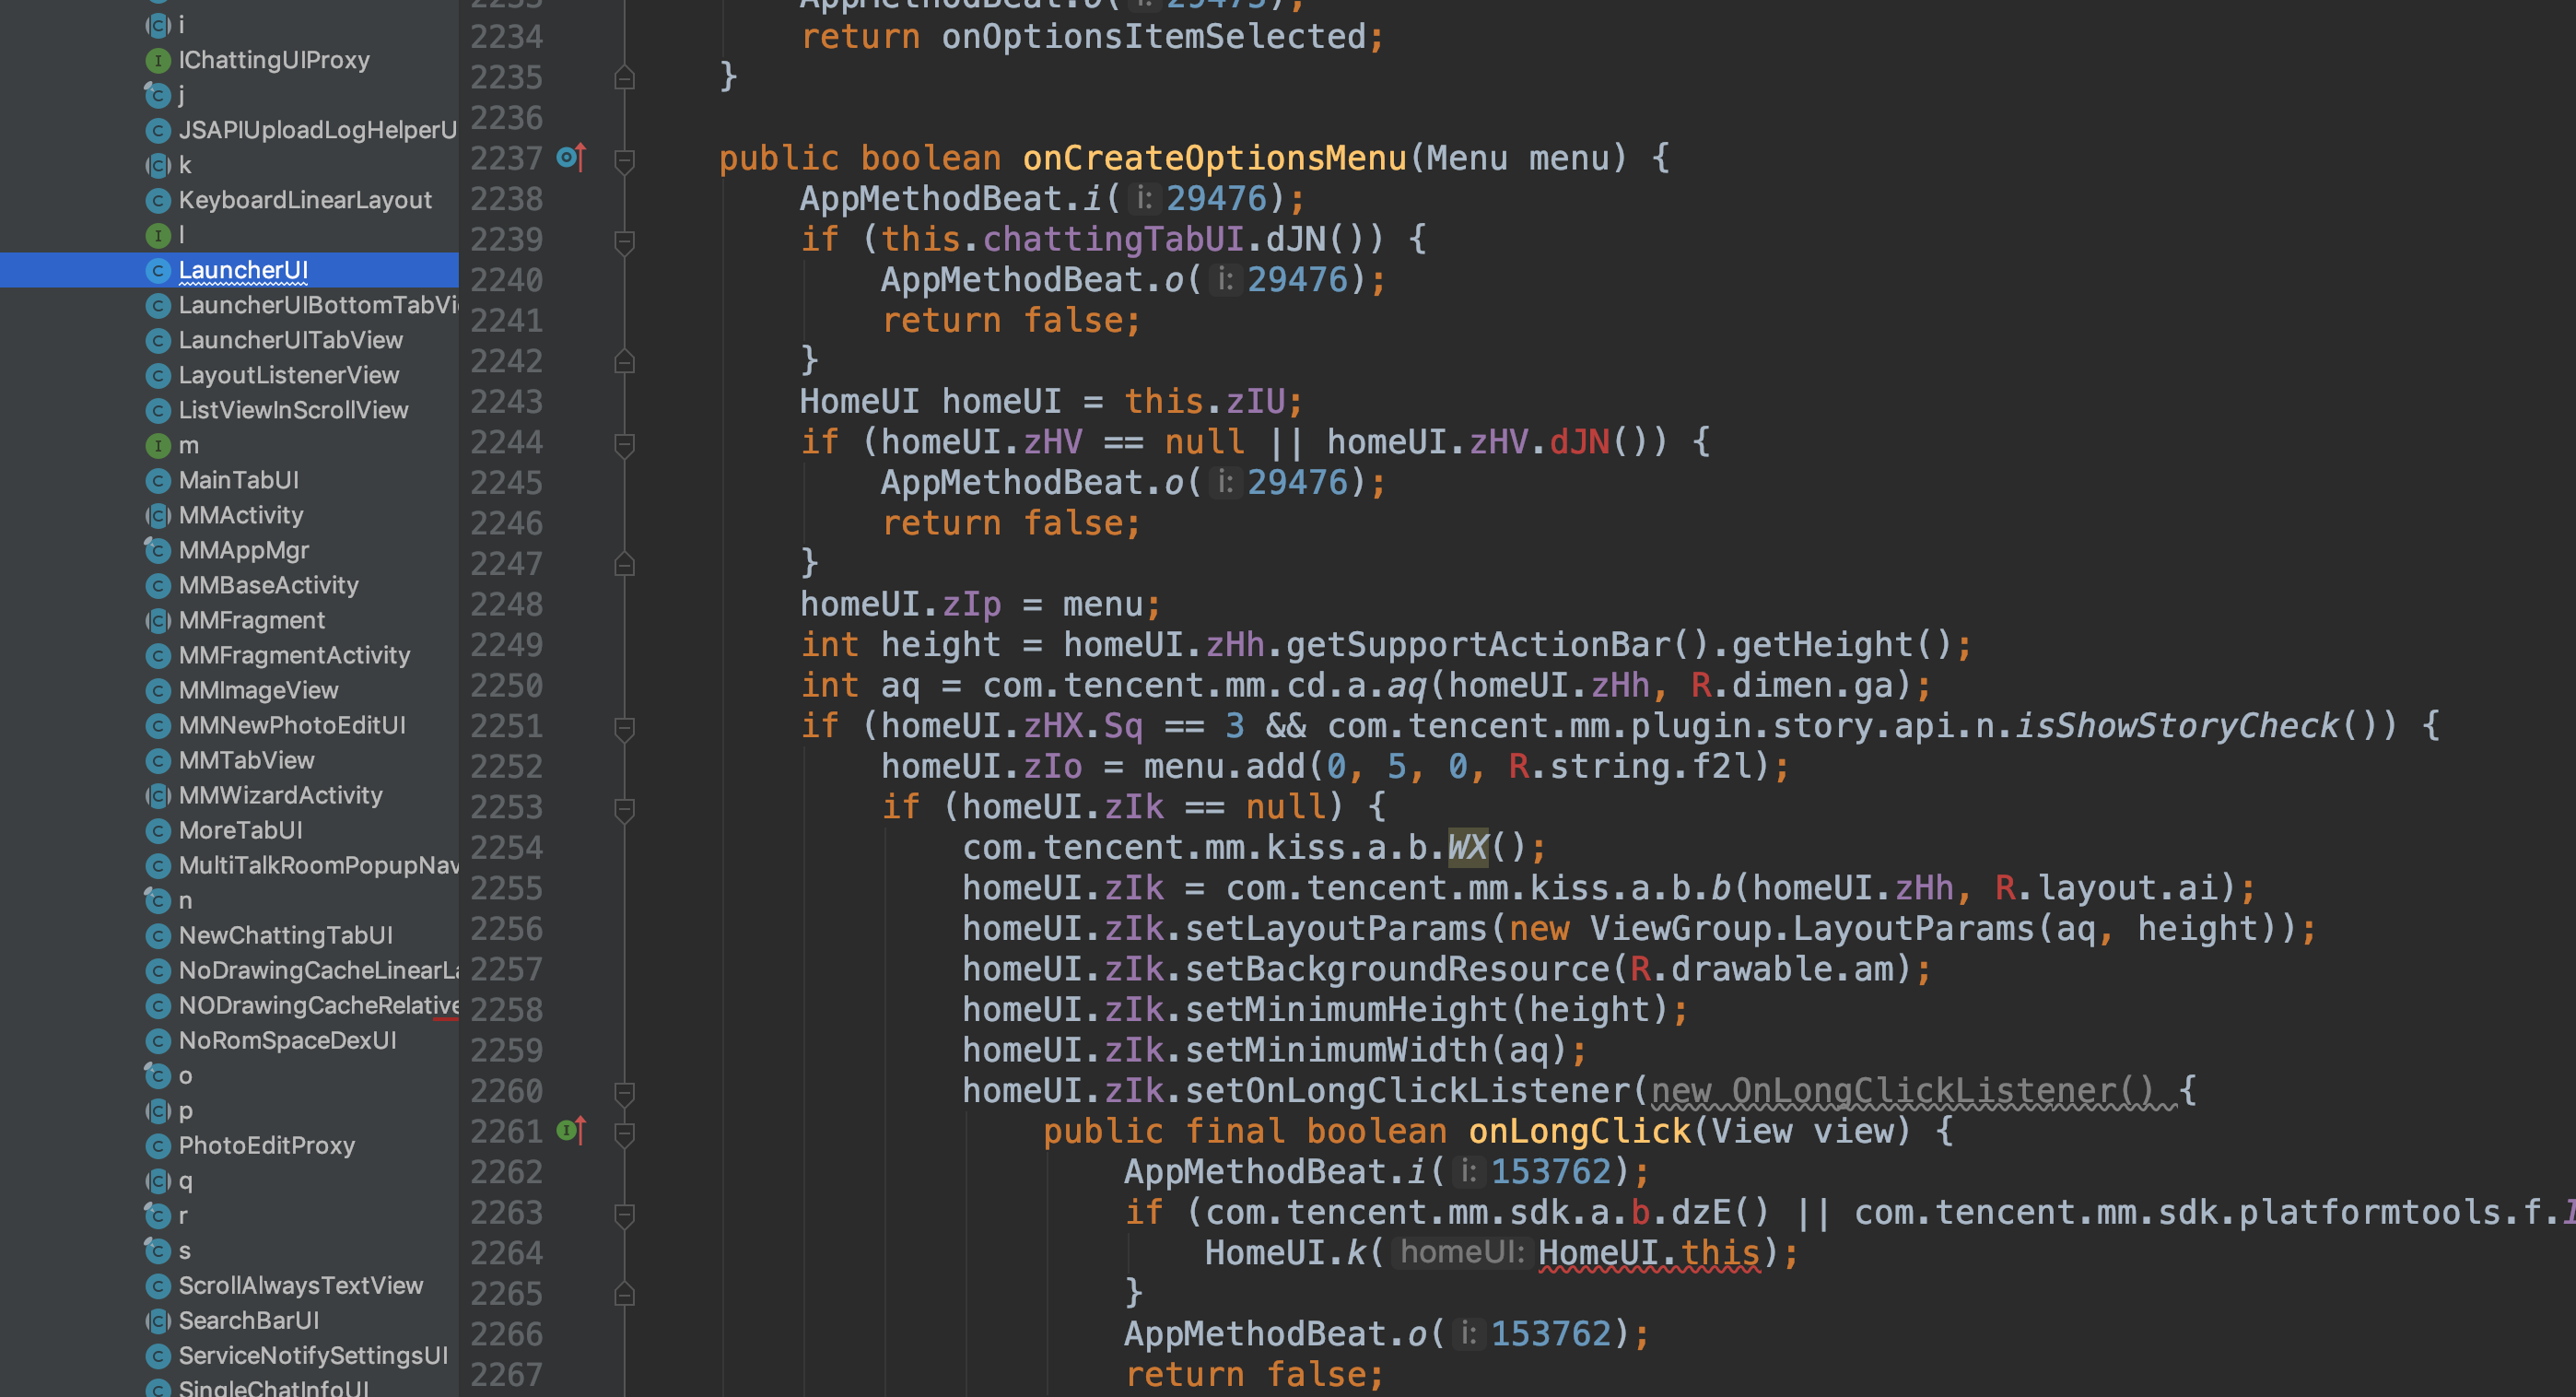This screenshot has height=1397, width=2576.
Task: Select NewChattingTabUI in the class list
Action: pyautogui.click(x=285, y=935)
